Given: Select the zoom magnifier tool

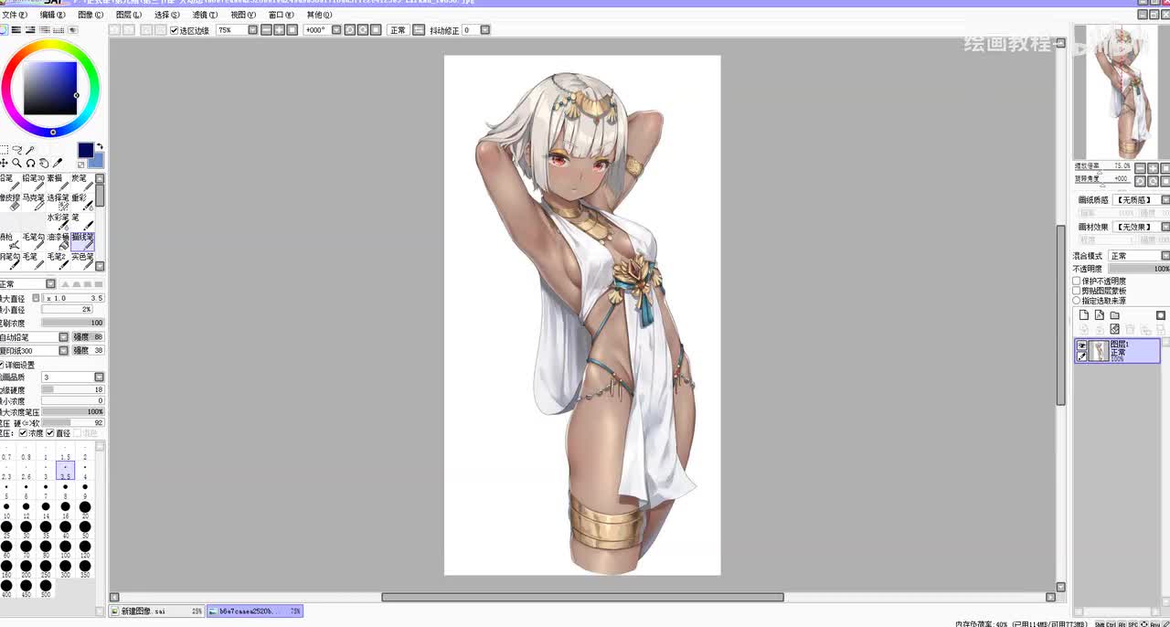Looking at the screenshot, I should 16,163.
